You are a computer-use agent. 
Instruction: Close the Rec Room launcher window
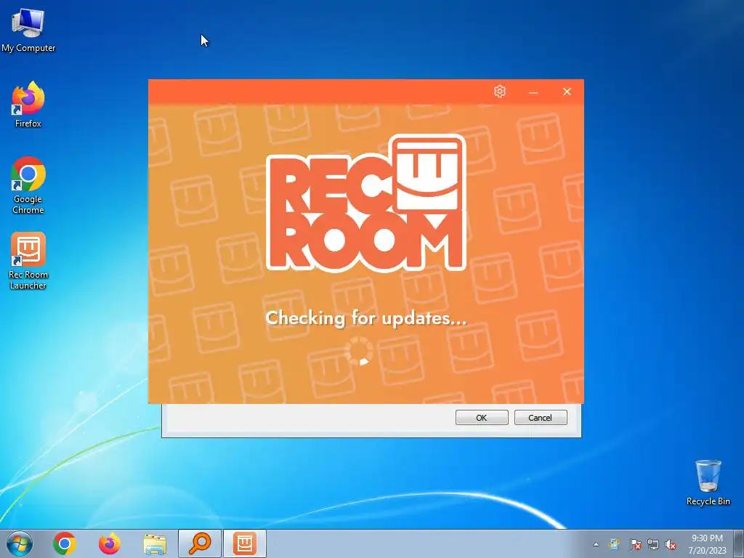[567, 92]
